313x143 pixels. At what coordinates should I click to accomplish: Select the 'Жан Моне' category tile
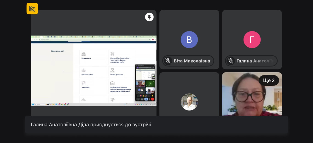(x=93, y=85)
